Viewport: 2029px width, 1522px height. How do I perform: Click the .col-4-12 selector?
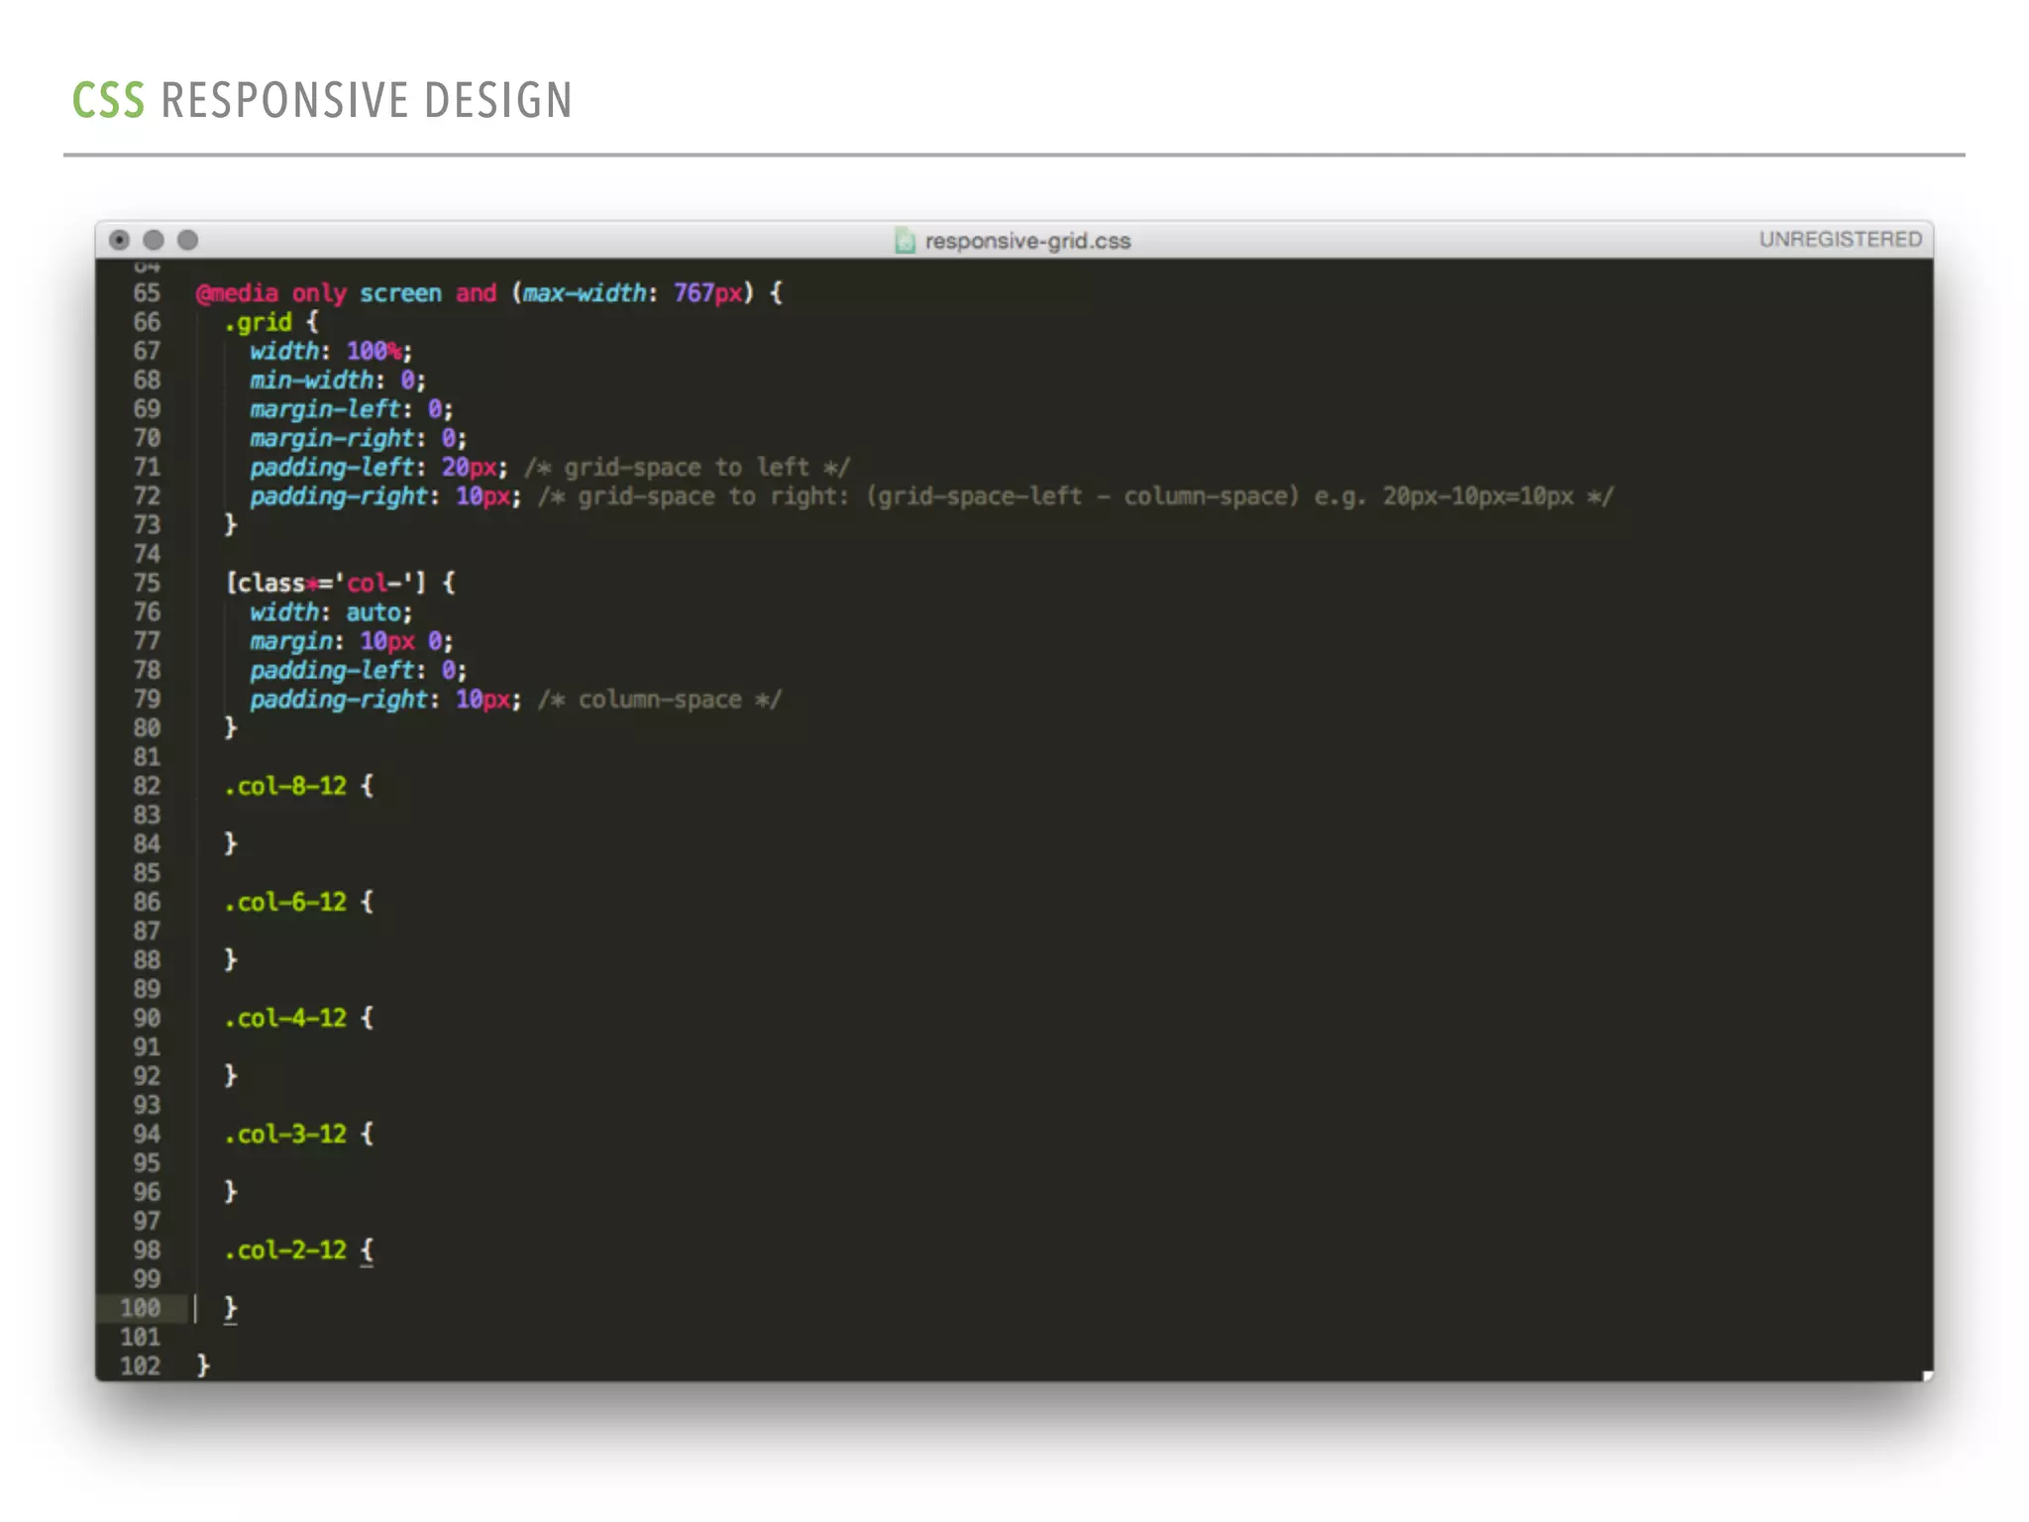tap(285, 1019)
